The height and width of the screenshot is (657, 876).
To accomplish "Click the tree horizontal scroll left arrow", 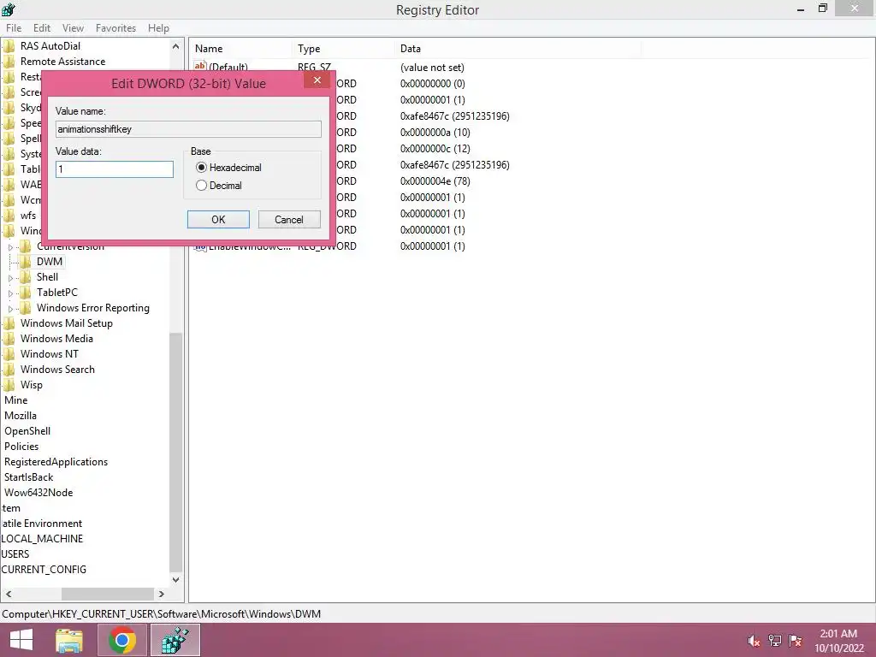I will pyautogui.click(x=9, y=594).
